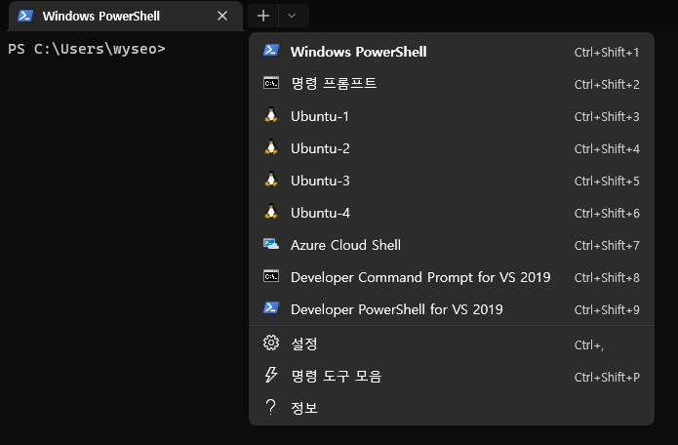Click the Ctrl+Shift+8 shortcut label
Screen dimensions: 678x445
[x=607, y=278]
